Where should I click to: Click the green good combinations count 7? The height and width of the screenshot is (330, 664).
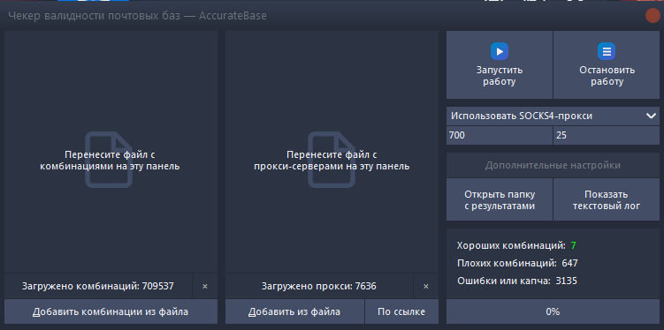pos(574,245)
